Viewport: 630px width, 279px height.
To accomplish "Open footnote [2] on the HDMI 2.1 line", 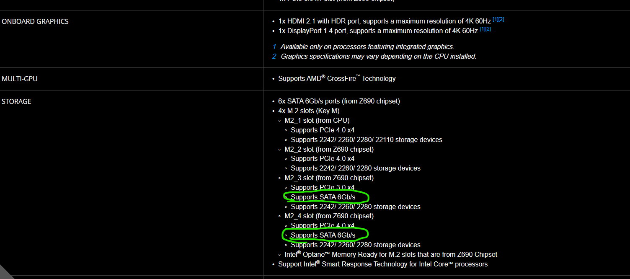I will pyautogui.click(x=501, y=19).
